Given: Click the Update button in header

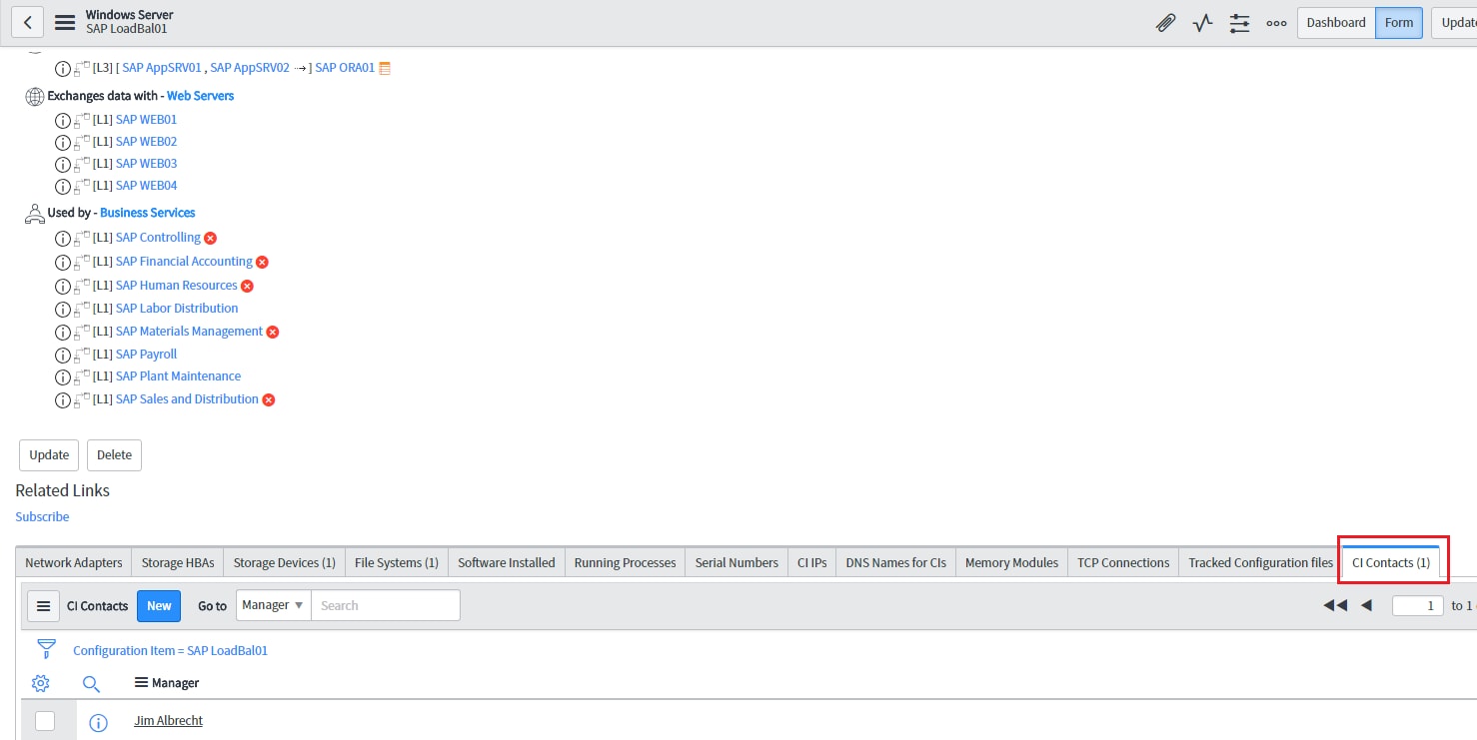Looking at the screenshot, I should [1455, 23].
